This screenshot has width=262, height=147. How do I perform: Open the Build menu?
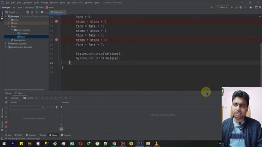coord(62,2)
